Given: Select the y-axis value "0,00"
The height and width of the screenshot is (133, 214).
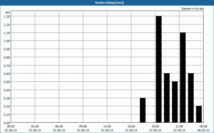Looking at the screenshot, I should [x=7, y=123].
